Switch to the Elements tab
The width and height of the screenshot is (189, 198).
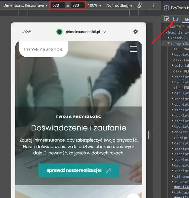pyautogui.click(x=187, y=19)
